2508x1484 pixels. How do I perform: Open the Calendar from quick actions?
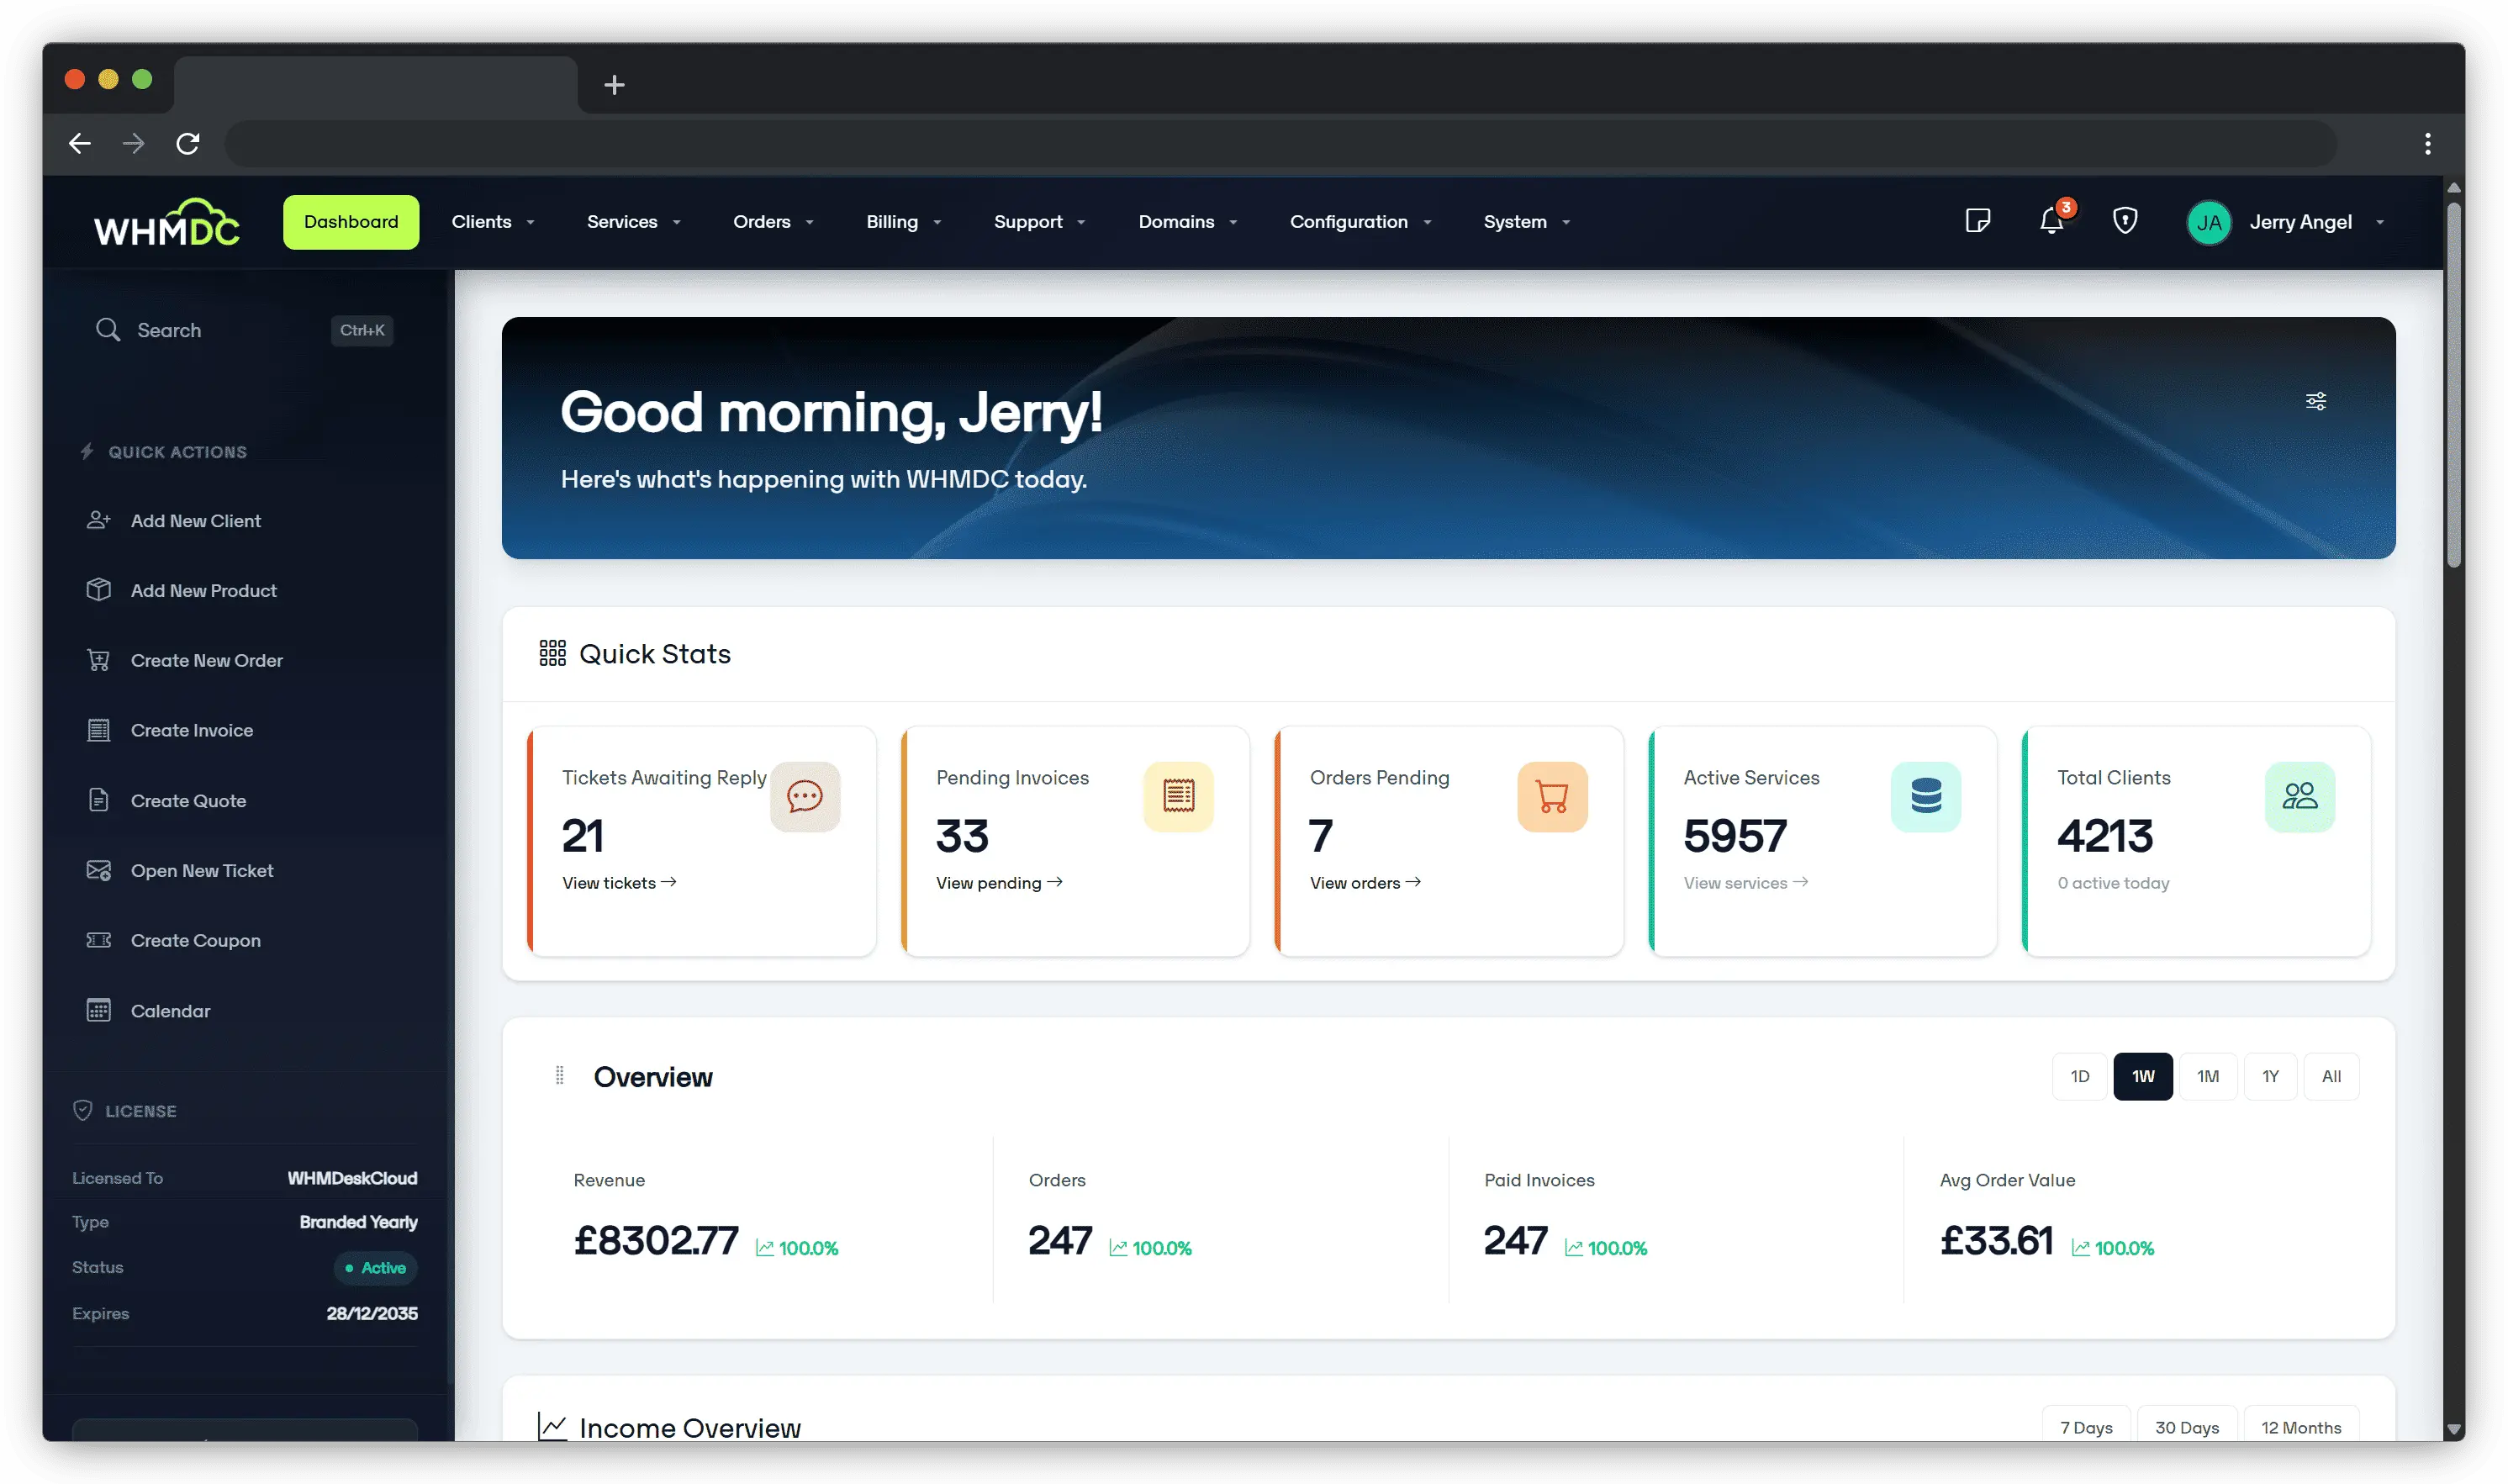pos(170,1010)
